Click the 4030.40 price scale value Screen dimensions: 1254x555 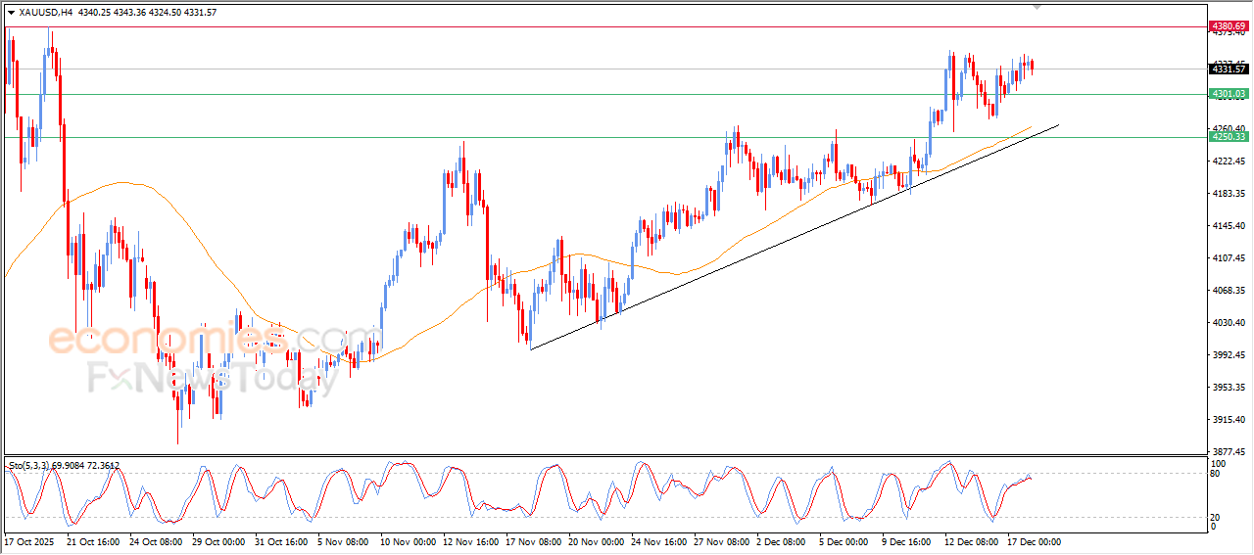click(x=1227, y=323)
